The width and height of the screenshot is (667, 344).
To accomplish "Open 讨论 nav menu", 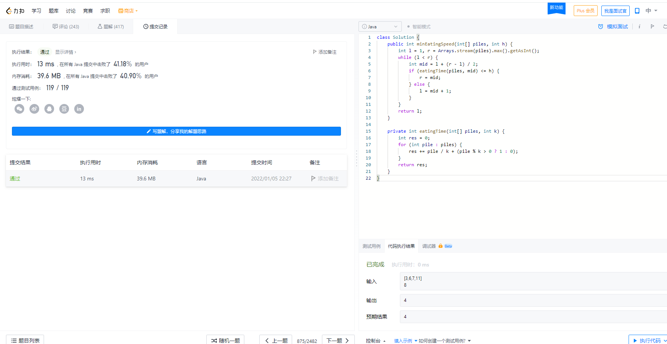I will click(71, 11).
